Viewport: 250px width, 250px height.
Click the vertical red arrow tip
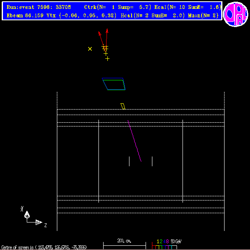[107, 30]
